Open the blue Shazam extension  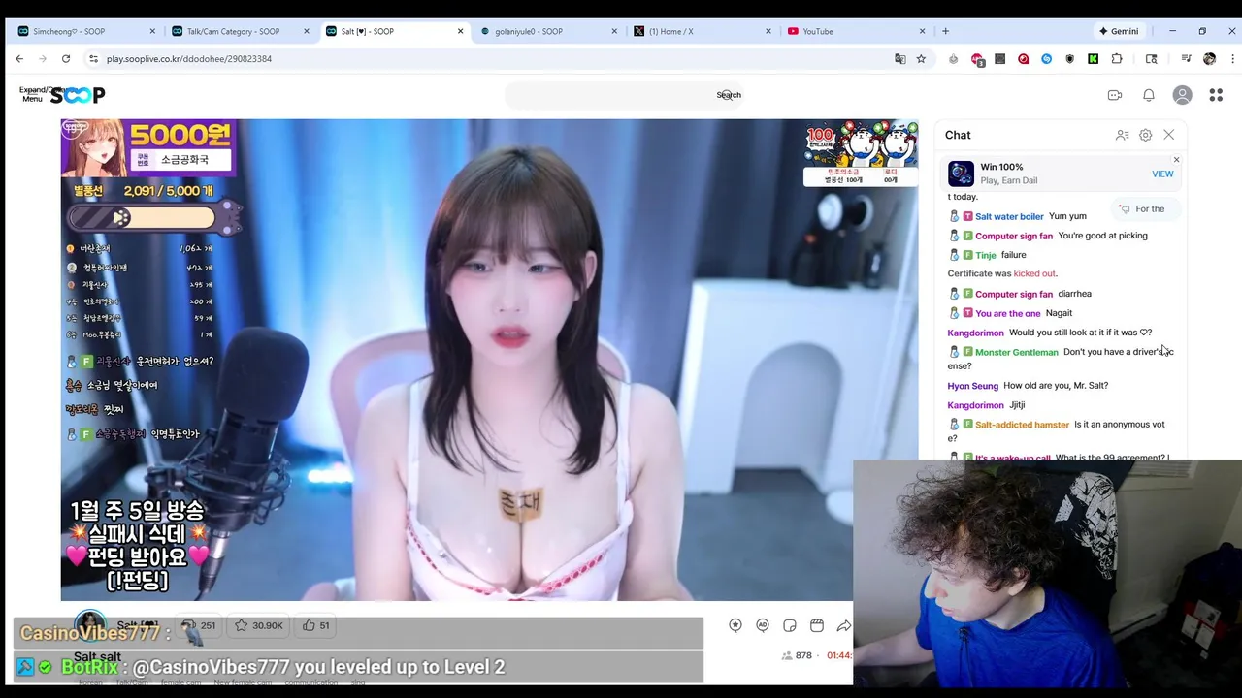point(1047,59)
